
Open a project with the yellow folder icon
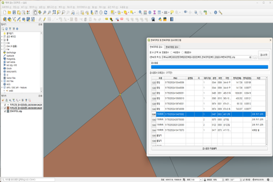click(x=10, y=13)
